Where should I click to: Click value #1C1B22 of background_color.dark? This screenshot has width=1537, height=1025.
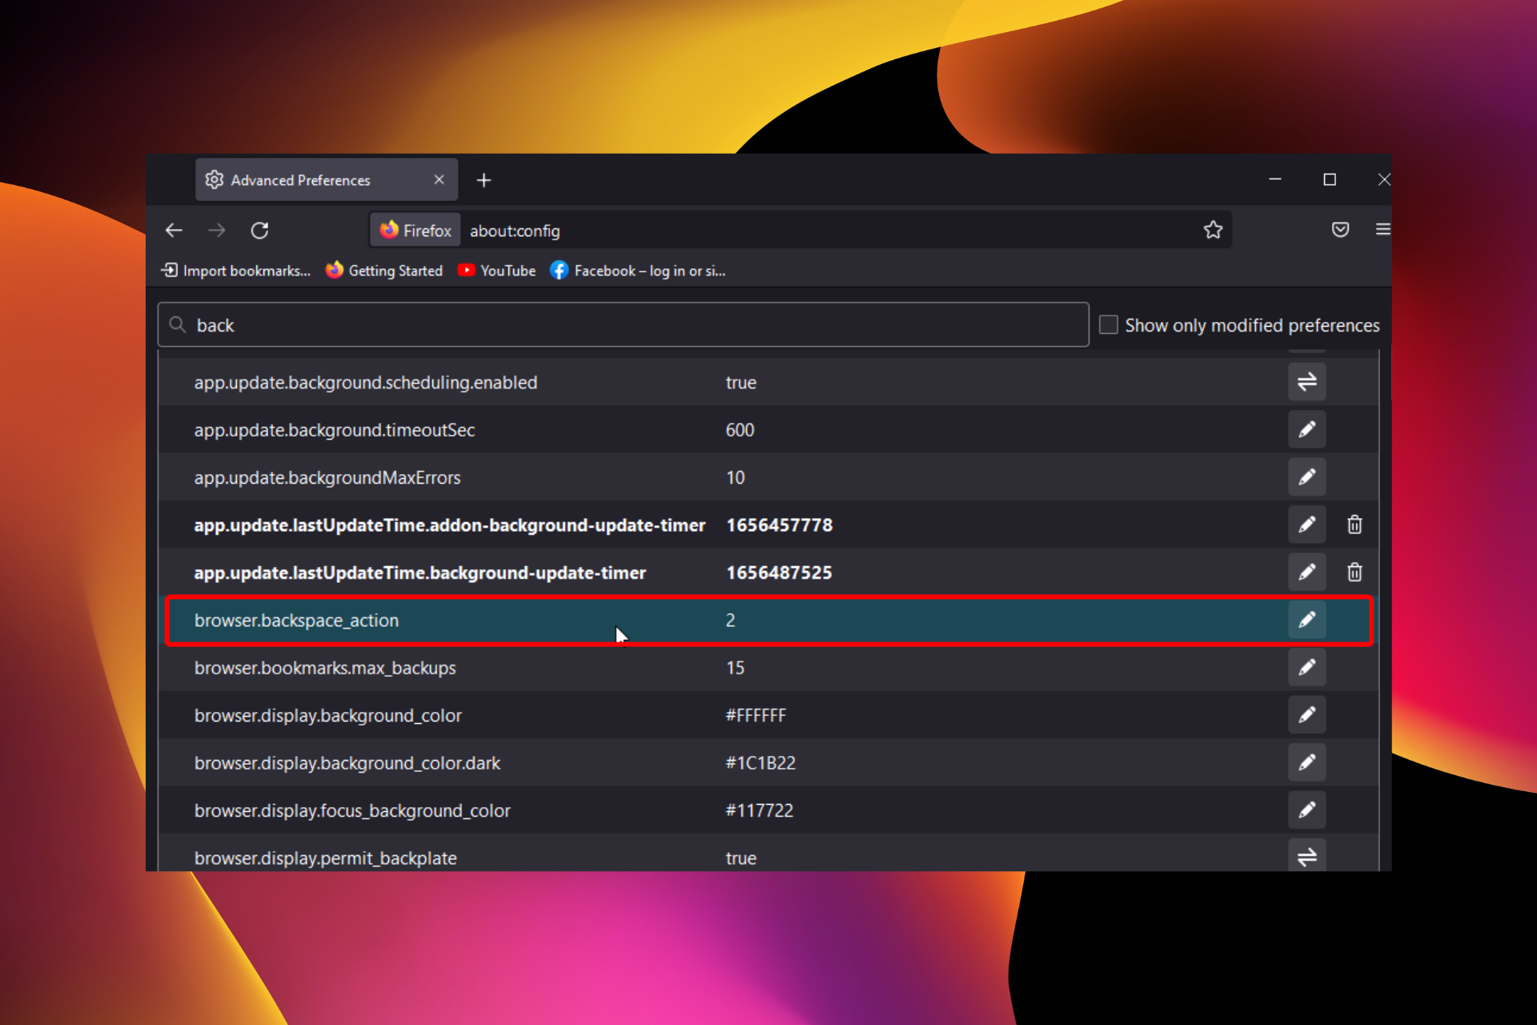[760, 762]
